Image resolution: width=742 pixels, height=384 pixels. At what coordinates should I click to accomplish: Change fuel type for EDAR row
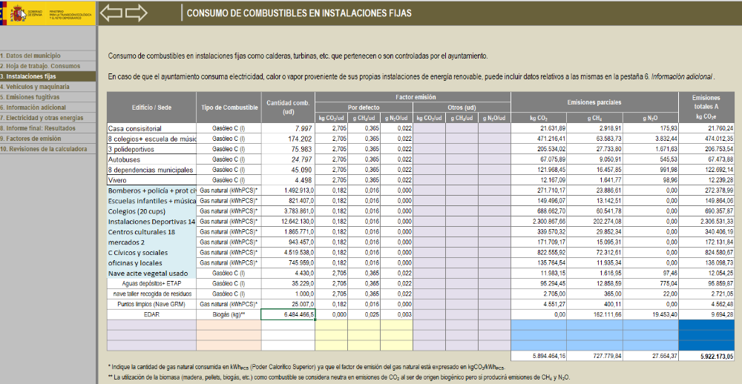[x=229, y=315]
